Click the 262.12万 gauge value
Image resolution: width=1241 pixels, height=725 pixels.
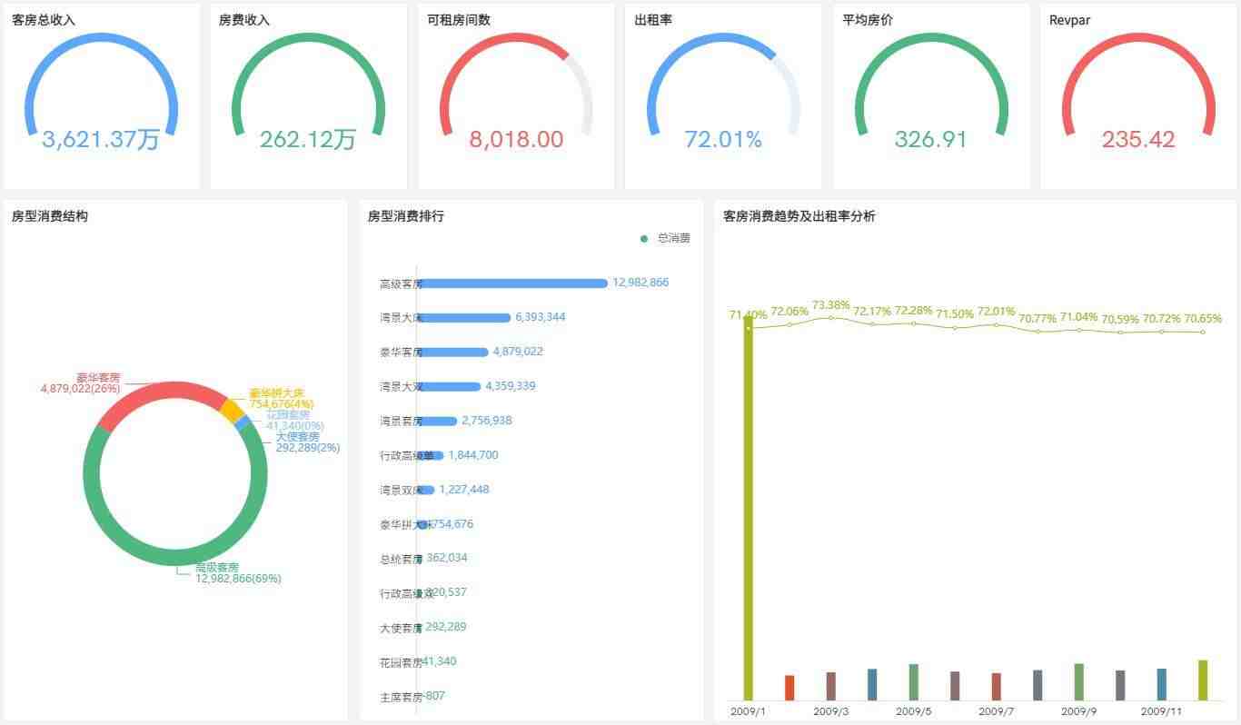(x=308, y=139)
